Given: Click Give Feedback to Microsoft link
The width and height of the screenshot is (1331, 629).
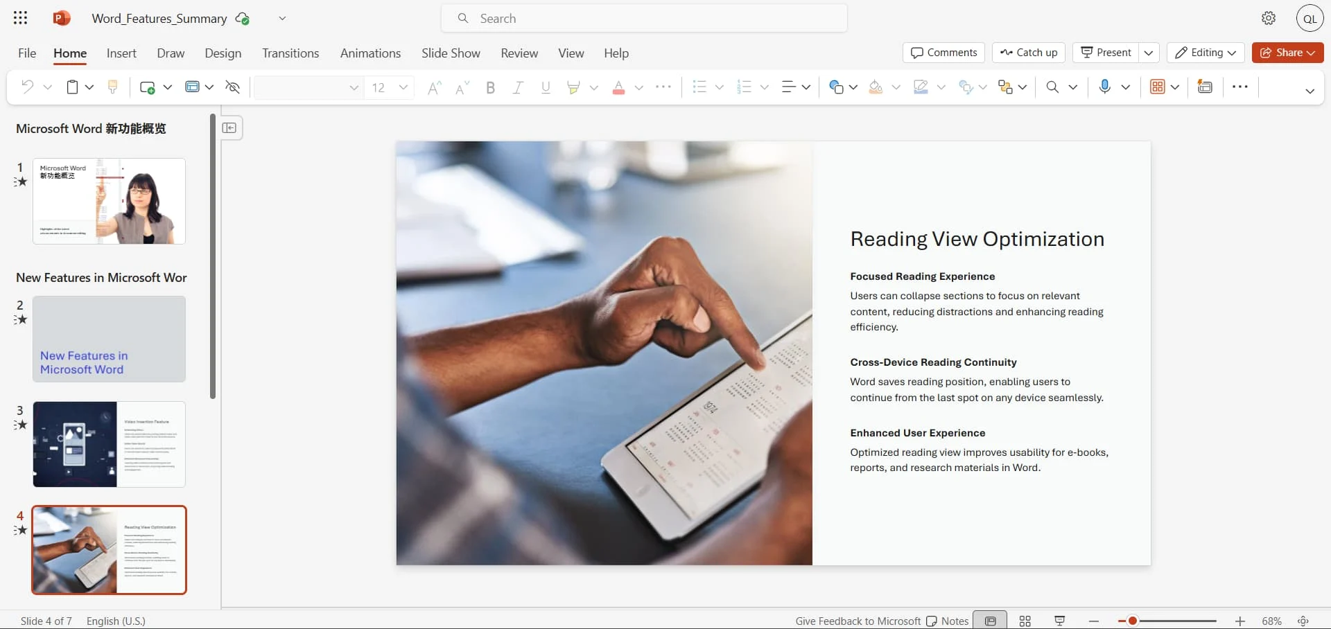Looking at the screenshot, I should [858, 621].
